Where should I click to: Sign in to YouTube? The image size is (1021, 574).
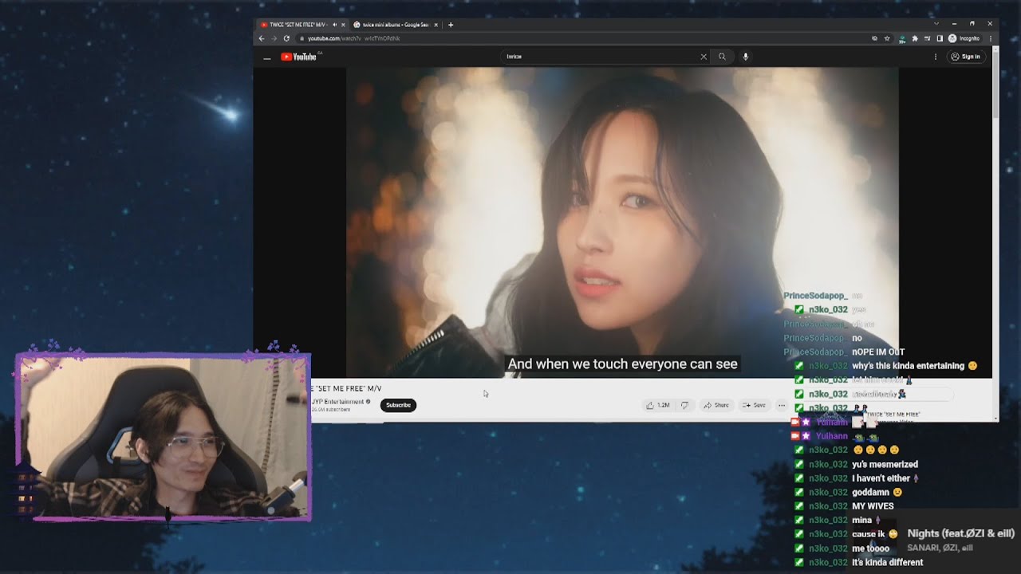click(x=965, y=57)
